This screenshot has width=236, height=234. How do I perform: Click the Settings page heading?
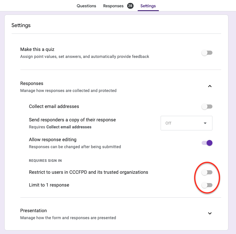(x=21, y=25)
